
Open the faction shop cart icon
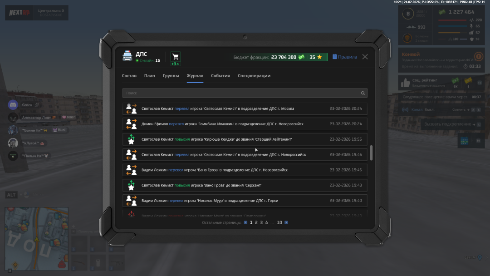(x=176, y=56)
